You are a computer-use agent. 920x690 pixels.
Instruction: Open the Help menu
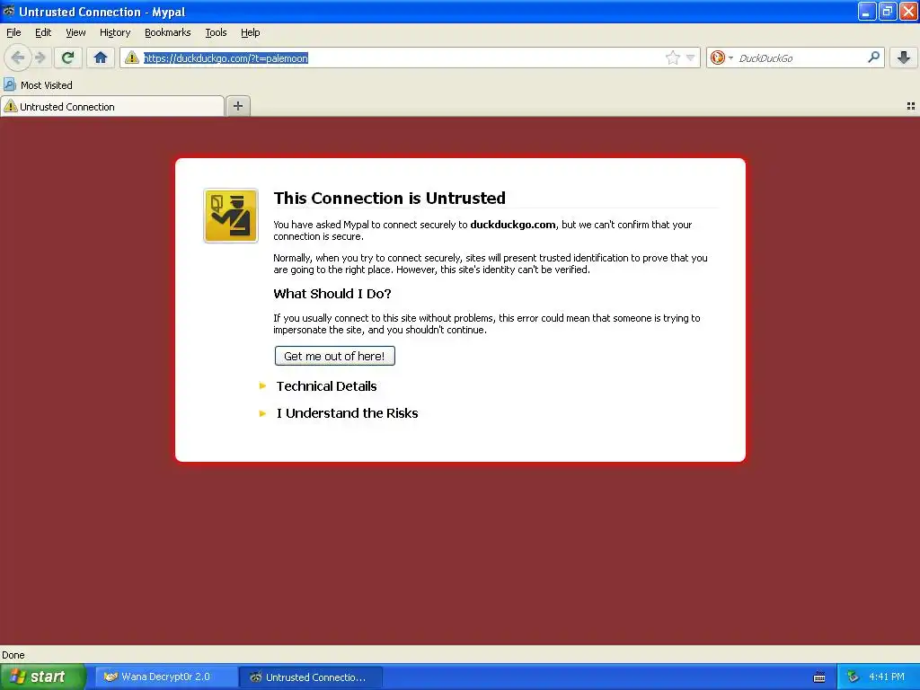[x=251, y=32]
